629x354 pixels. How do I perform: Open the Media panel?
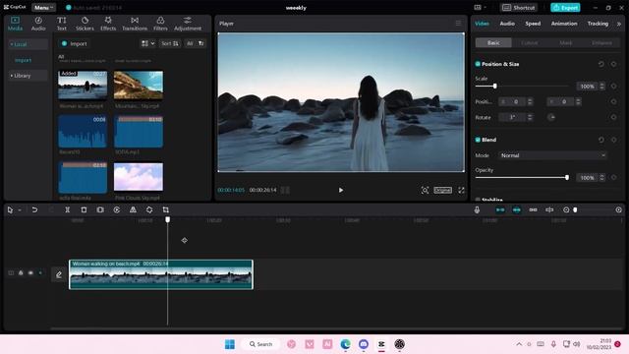(x=15, y=24)
